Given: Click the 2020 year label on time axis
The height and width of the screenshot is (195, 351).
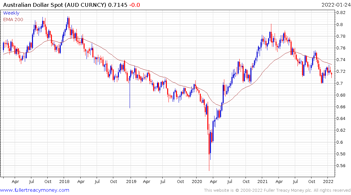Looking at the screenshot, I should point(197,182).
